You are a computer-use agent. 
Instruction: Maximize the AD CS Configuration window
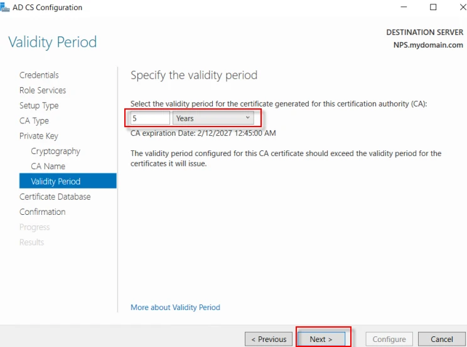click(433, 8)
